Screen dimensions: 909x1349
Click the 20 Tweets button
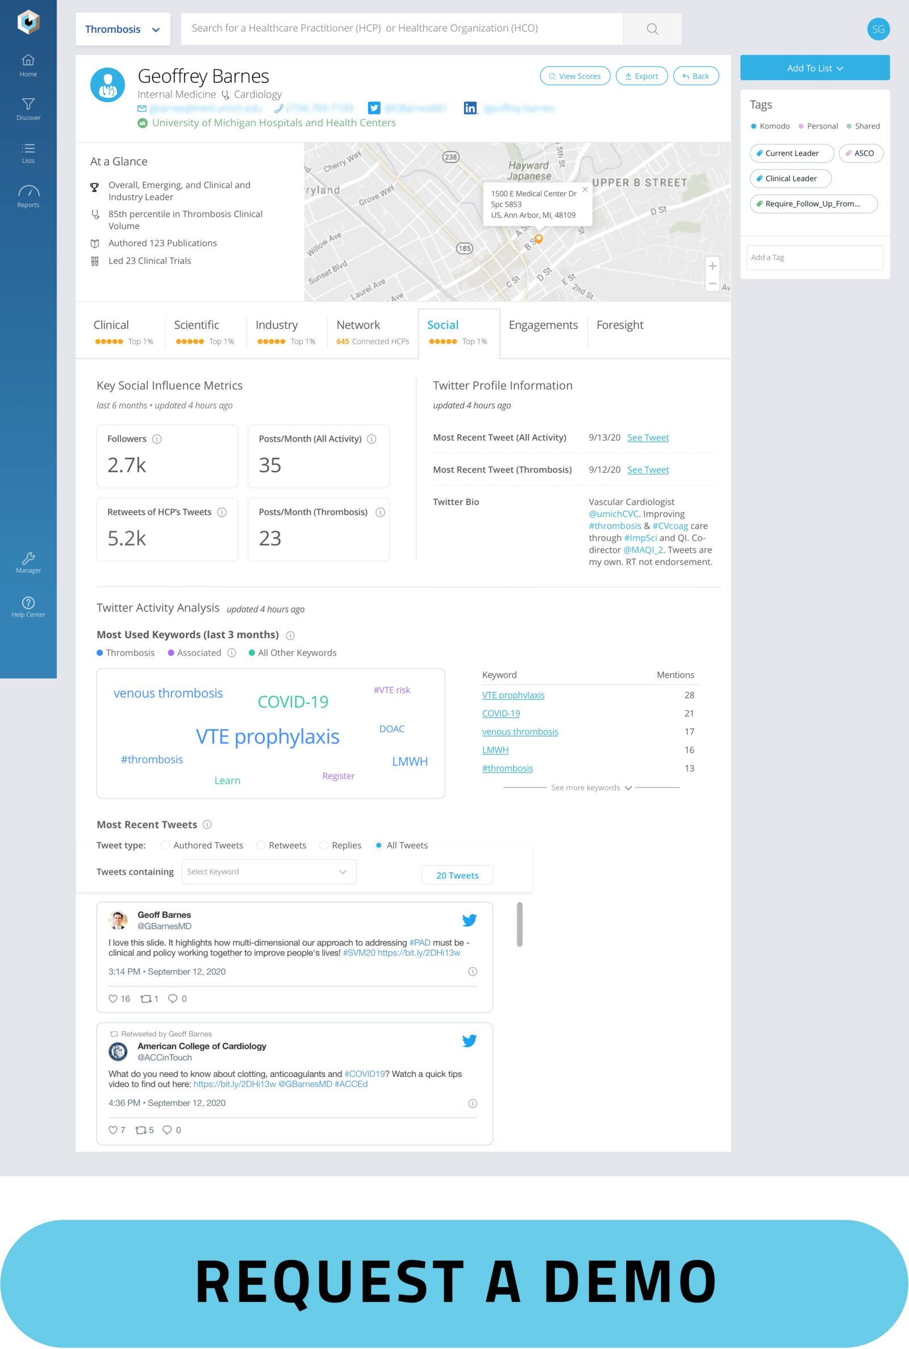457,875
